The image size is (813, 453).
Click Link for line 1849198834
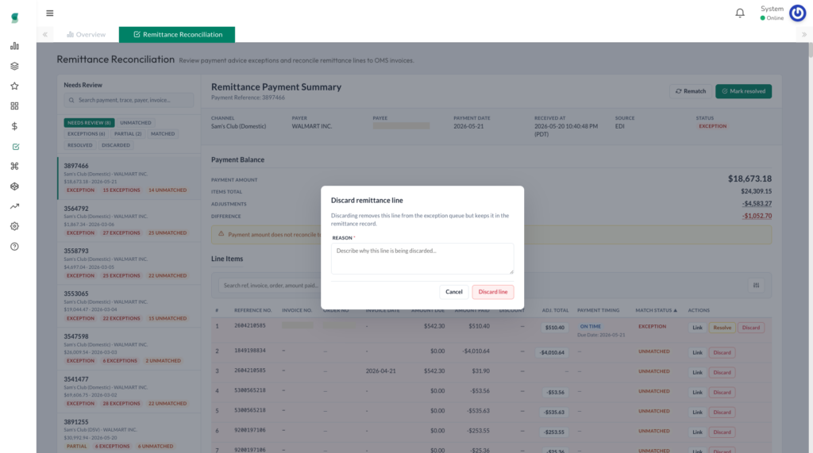point(697,352)
